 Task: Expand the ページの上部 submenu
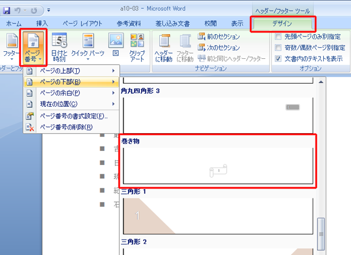coord(71,71)
